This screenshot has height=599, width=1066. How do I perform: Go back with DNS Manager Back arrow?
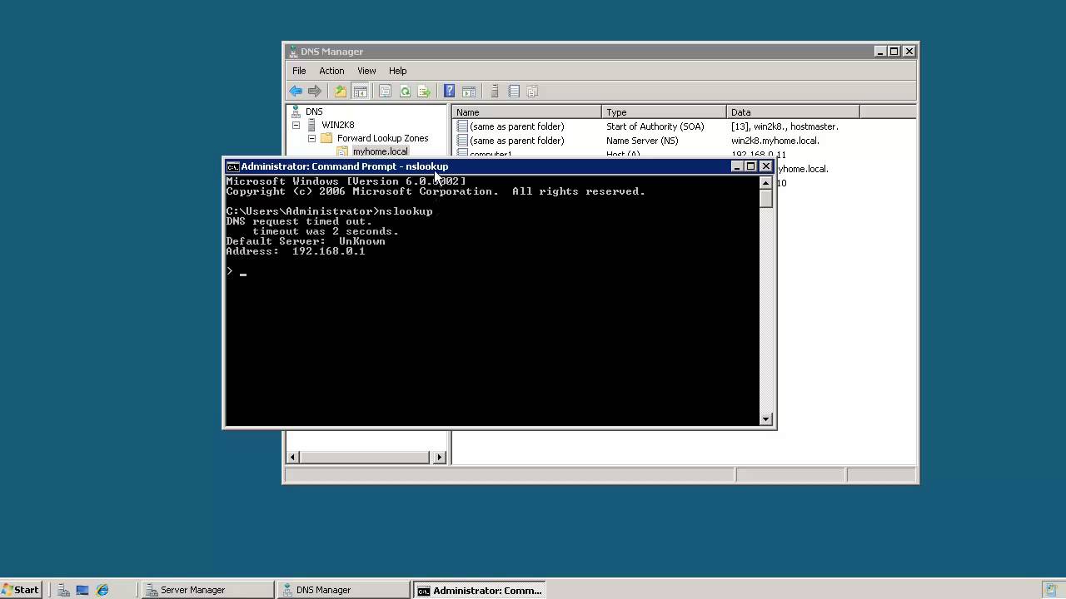point(296,92)
